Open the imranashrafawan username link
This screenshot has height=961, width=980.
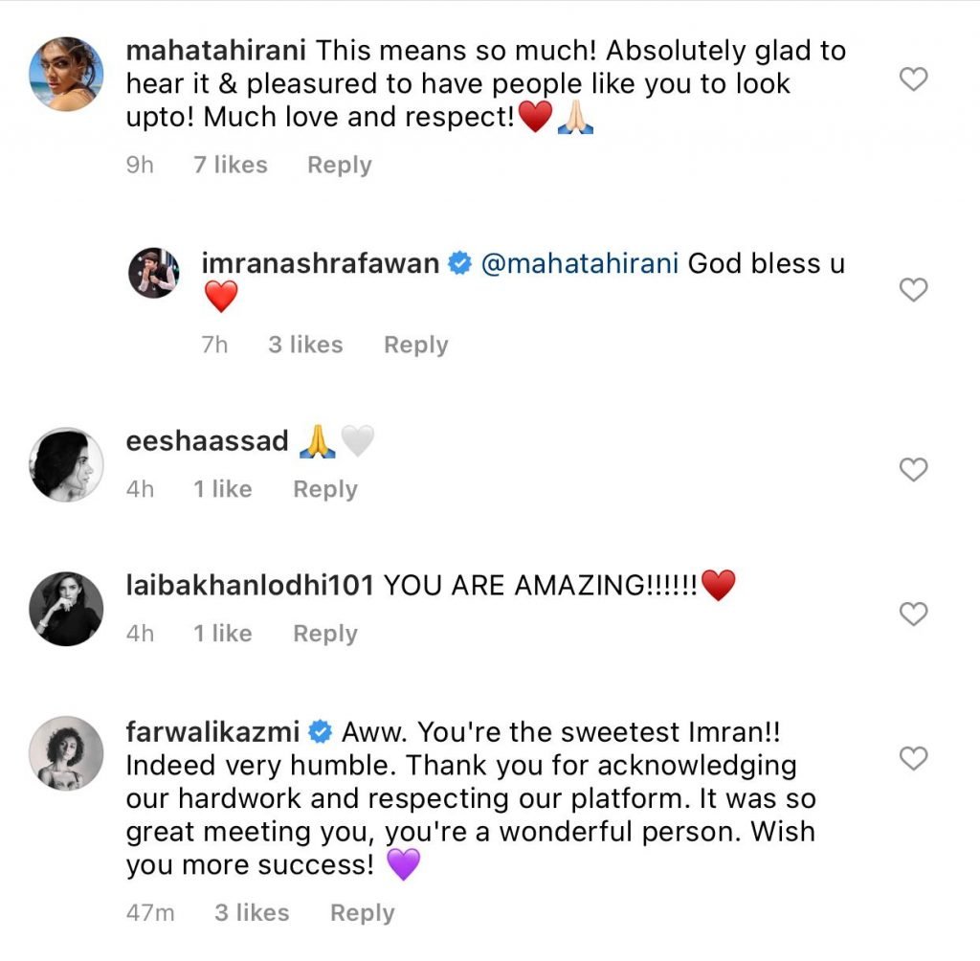click(321, 264)
